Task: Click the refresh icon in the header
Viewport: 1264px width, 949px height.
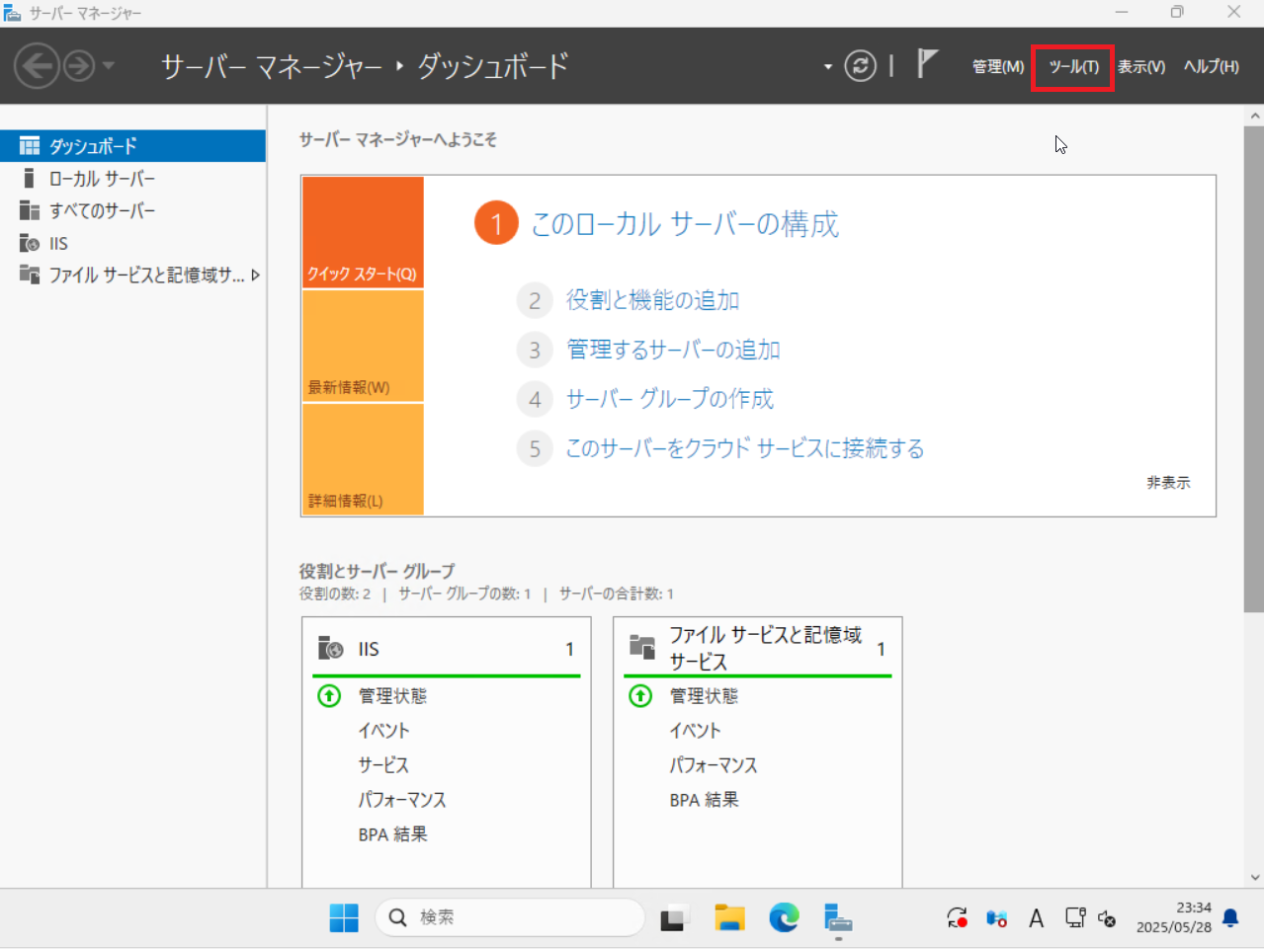Action: point(860,66)
